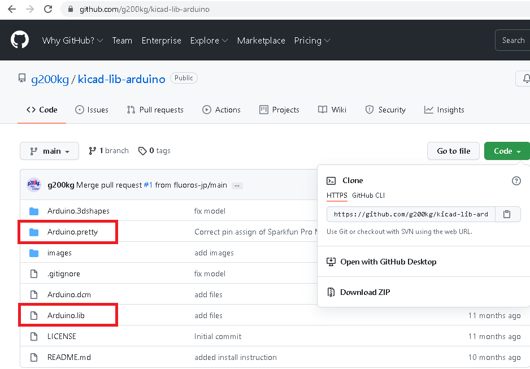Viewport: 530px width, 369px height.
Task: Click the Arduino.pretty folder icon
Action: (x=34, y=232)
